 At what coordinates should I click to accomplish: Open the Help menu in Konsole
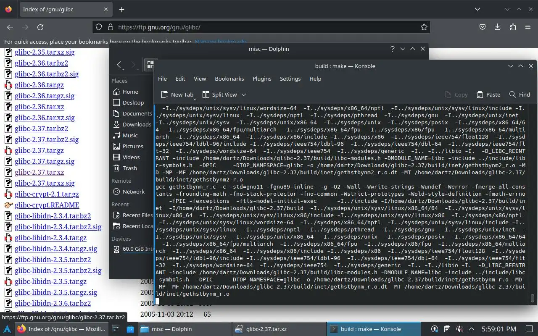(x=315, y=79)
